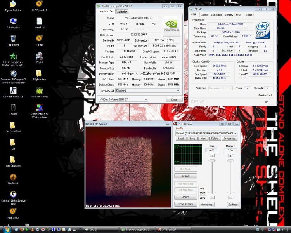Viewport: 291px width, 233px height.
Task: Open Monitoring in ATITool
Action: (x=206, y=204)
